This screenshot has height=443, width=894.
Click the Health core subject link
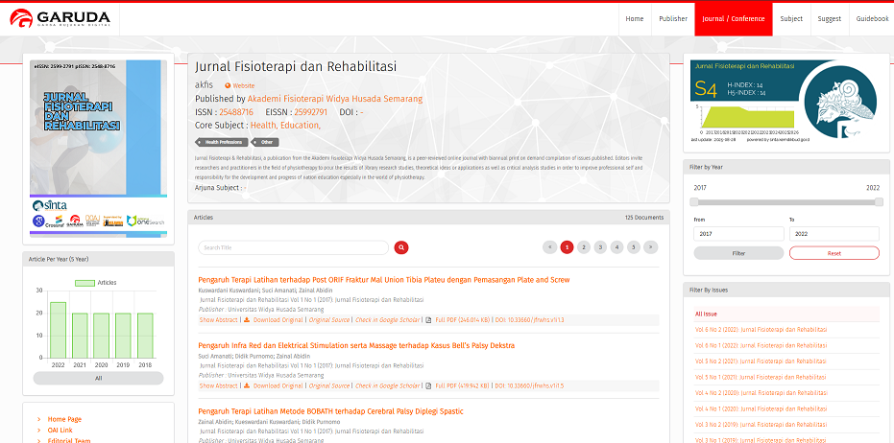[263, 126]
